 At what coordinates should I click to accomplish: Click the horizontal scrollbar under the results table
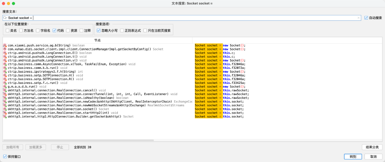pyautogui.click(x=78, y=140)
